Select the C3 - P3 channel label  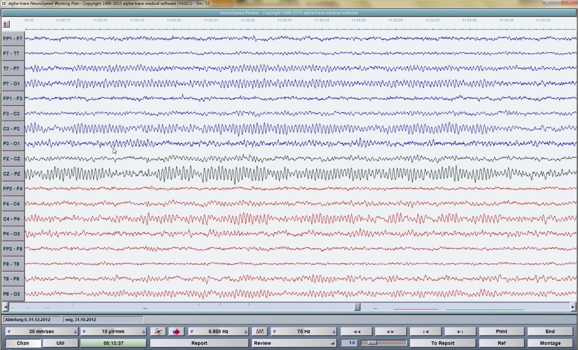click(13, 129)
